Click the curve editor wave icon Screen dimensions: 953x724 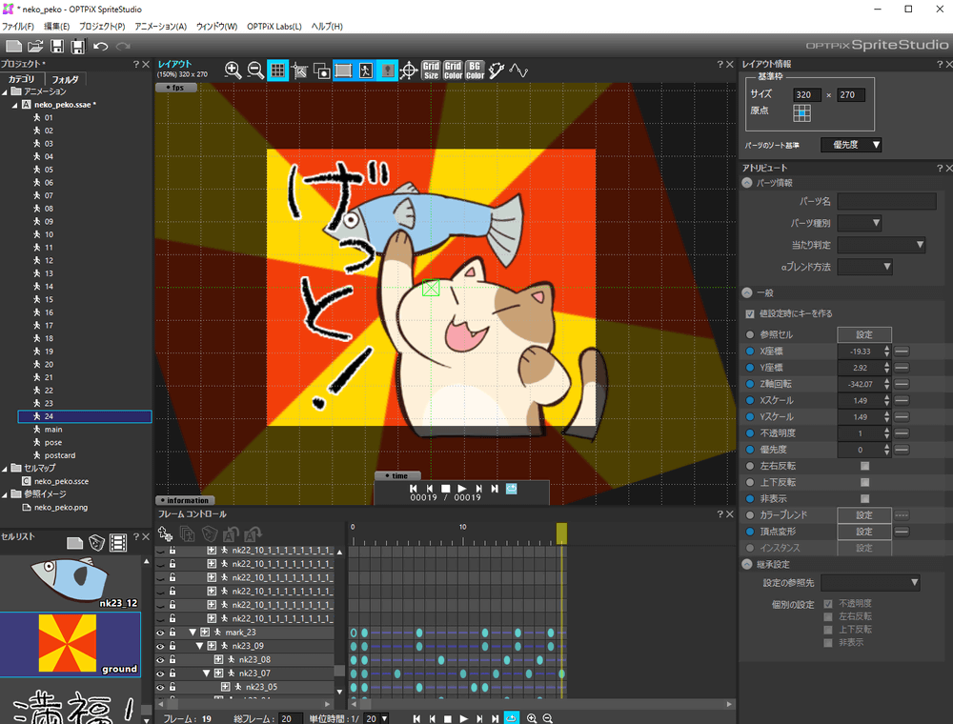click(x=518, y=70)
